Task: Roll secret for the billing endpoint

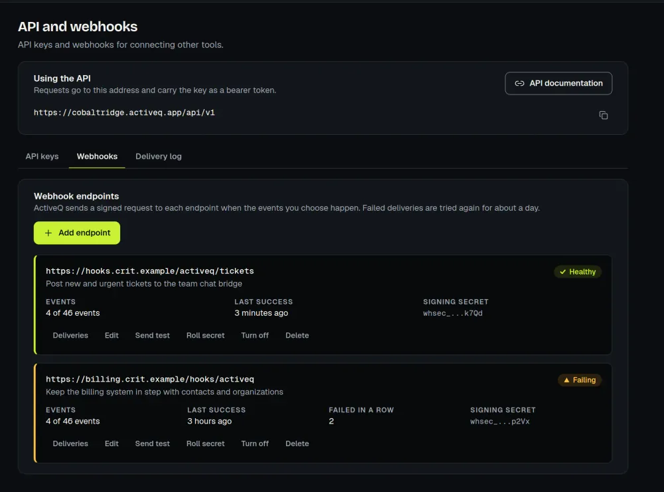Action: click(x=205, y=443)
